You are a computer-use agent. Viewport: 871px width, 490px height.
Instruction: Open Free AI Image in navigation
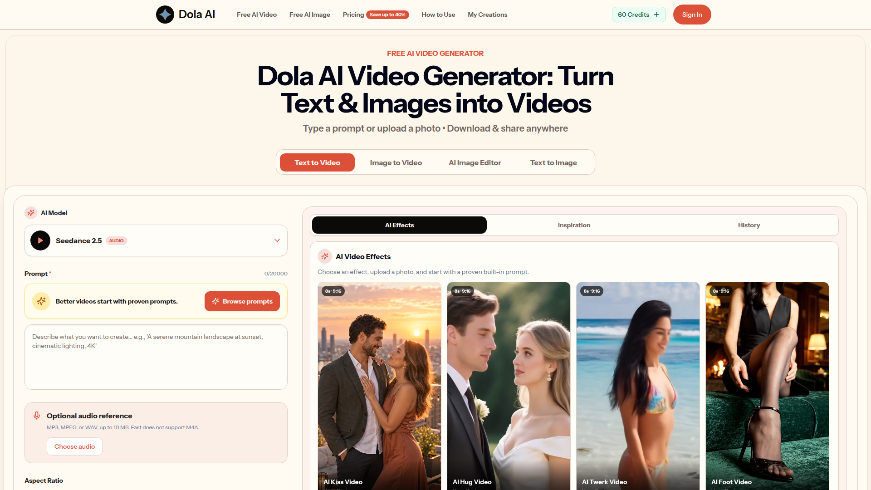point(310,15)
